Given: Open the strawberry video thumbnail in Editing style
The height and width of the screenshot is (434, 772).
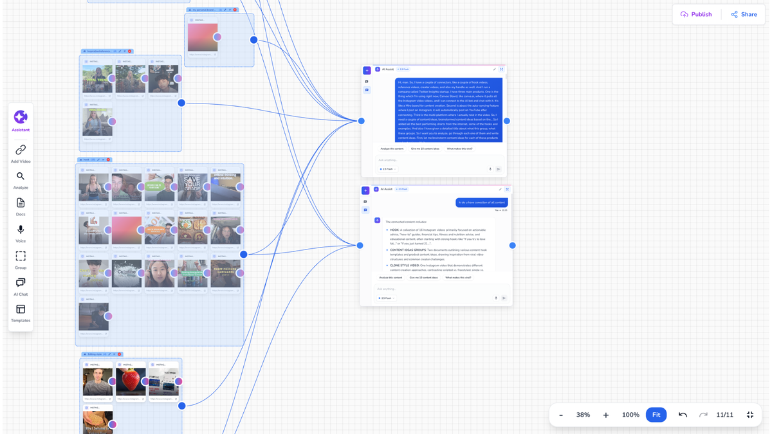Looking at the screenshot, I should pyautogui.click(x=131, y=382).
